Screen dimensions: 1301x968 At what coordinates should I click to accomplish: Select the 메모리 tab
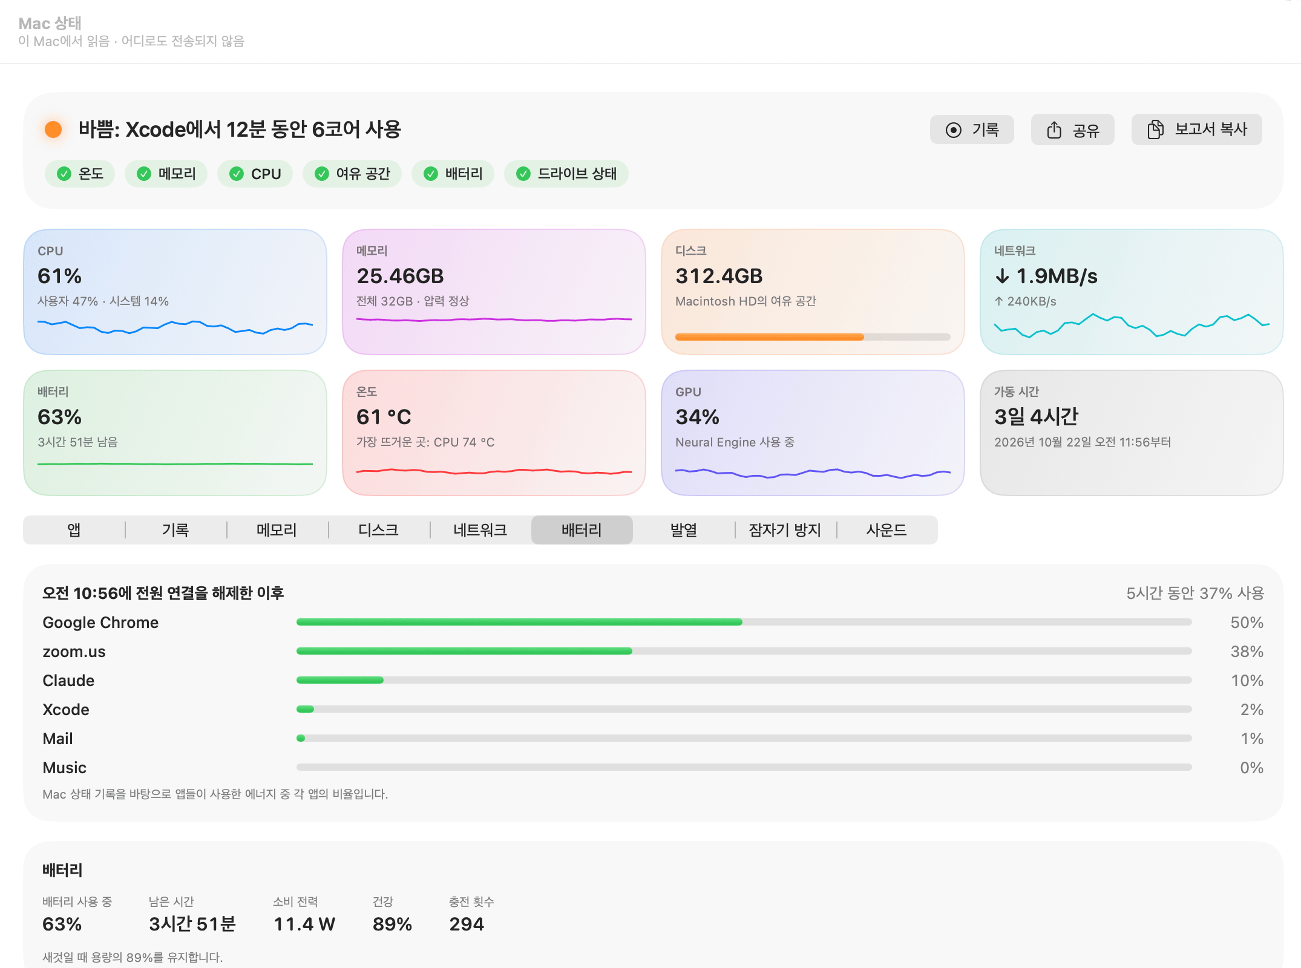(277, 530)
